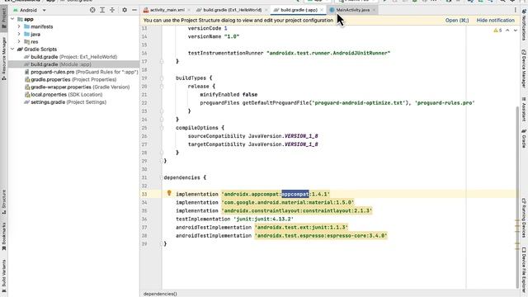Collapse the Gradle Scripts node

pyautogui.click(x=13, y=49)
